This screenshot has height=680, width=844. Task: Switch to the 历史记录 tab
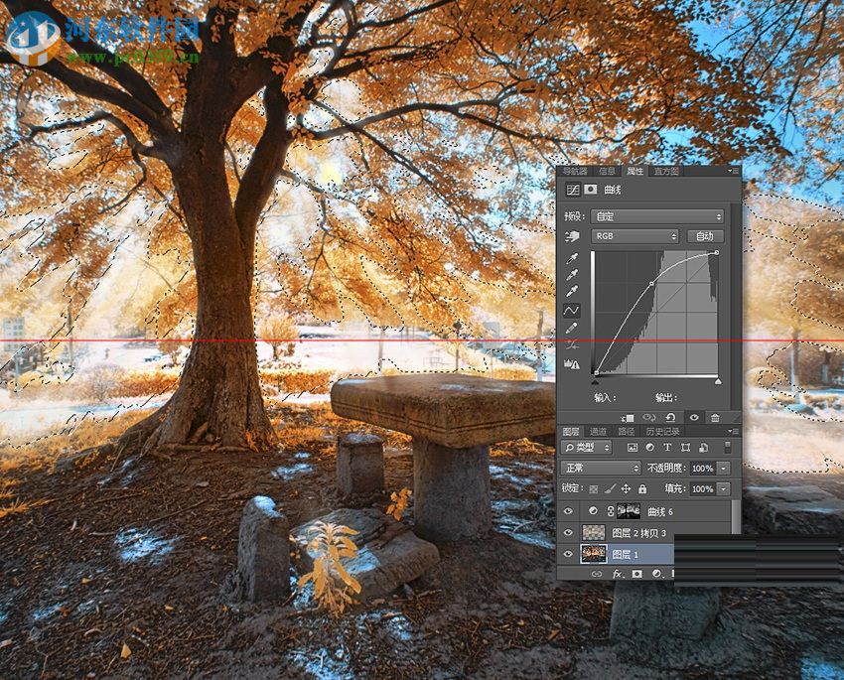[662, 432]
